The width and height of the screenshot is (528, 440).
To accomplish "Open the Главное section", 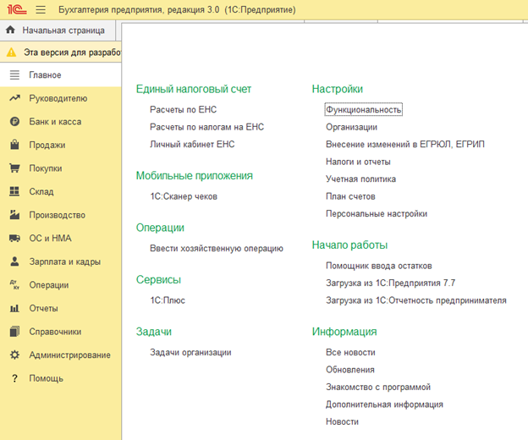I will pyautogui.click(x=61, y=74).
